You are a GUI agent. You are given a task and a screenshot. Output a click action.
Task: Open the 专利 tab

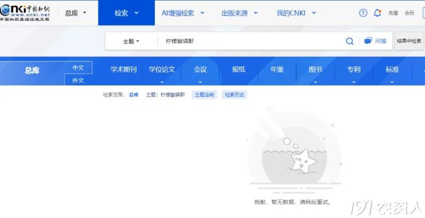pos(354,69)
